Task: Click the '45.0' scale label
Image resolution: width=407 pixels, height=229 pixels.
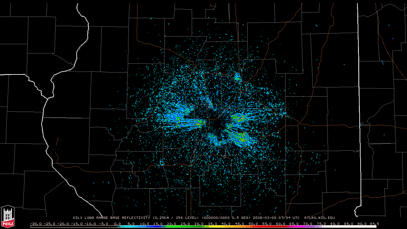Action: [240, 224]
